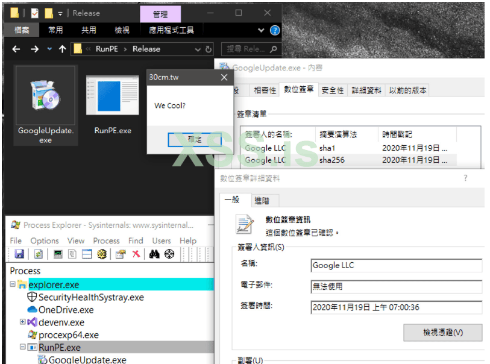Click the question mark help in signature details dialog
This screenshot has height=364, width=490.
[x=466, y=178]
